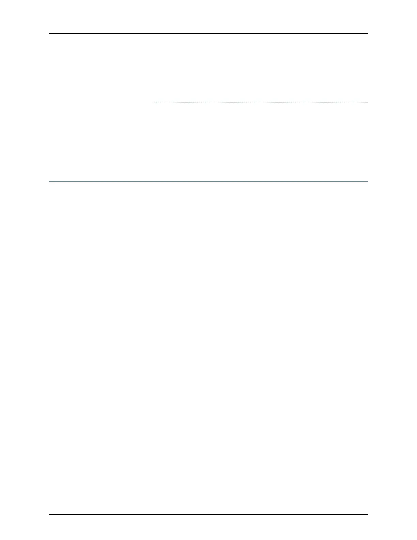Click the right end of the dotted line
This screenshot has width=417, height=540.
(367, 102)
